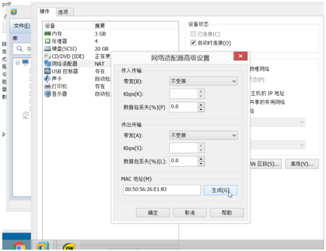Click the incoming packet loss 0.0 field
This screenshot has height=251, width=326.
pyautogui.click(x=183, y=107)
